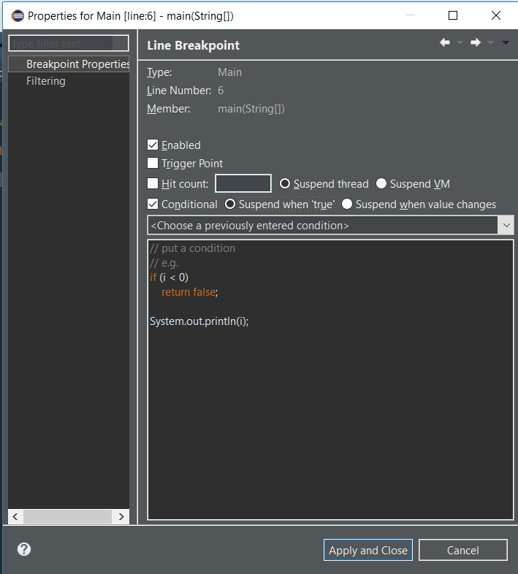Click the forward navigation arrow icon

pos(476,42)
